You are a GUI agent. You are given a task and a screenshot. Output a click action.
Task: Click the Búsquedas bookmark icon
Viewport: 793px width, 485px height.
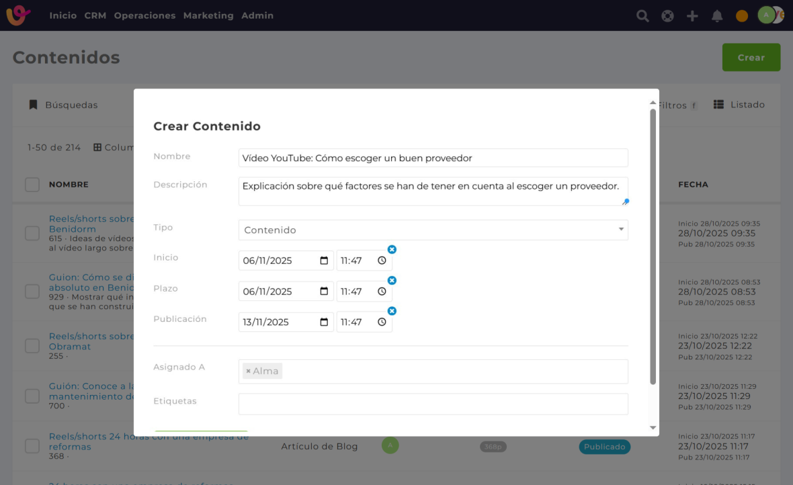[33, 105]
